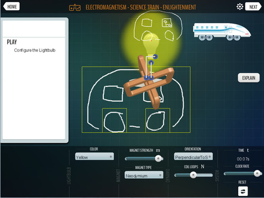Click the reset arrows icon
This screenshot has height=198, width=264.
tap(243, 191)
